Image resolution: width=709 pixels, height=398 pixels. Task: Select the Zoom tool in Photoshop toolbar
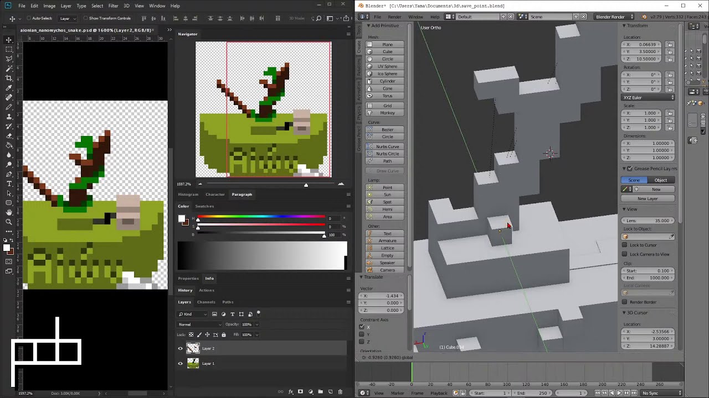pos(9,222)
